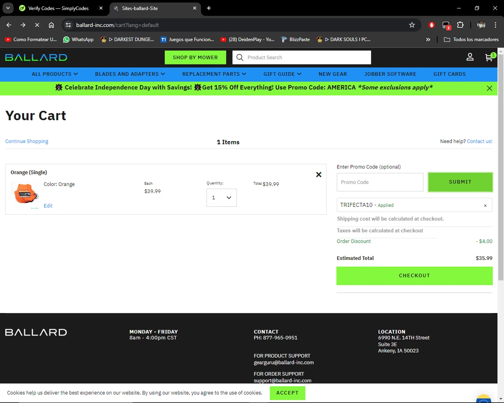The height and width of the screenshot is (403, 504).
Task: Click the Orange (Single) product title
Action: pyautogui.click(x=29, y=172)
